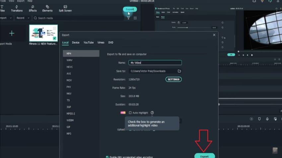This screenshot has width=282, height=158.
Task: Click the green checkmark on the Filmora 11 thumbnail
Action: pyautogui.click(x=55, y=38)
